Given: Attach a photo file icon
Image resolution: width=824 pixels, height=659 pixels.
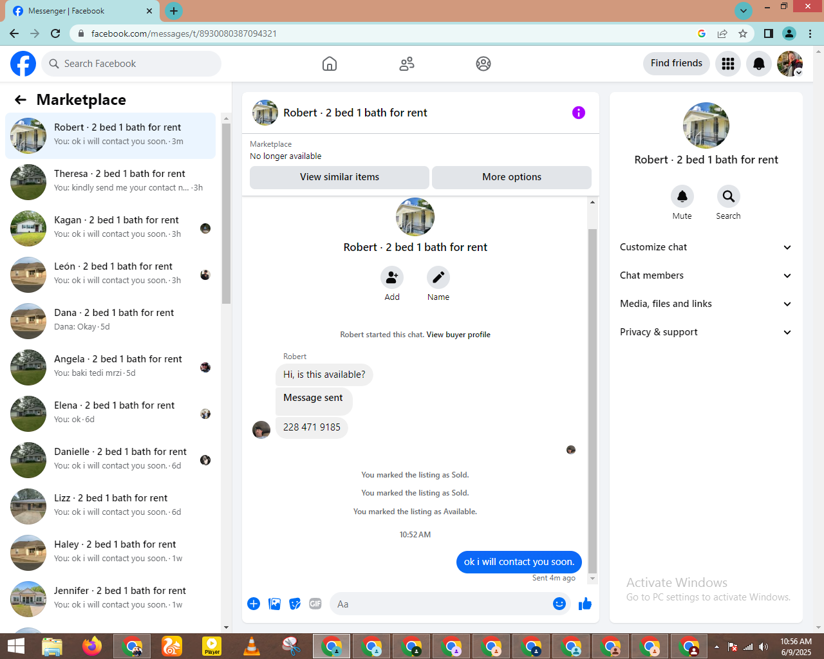Looking at the screenshot, I should coord(274,604).
